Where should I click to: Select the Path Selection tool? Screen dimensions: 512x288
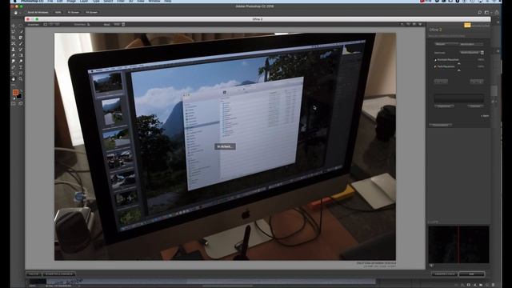tap(14, 73)
